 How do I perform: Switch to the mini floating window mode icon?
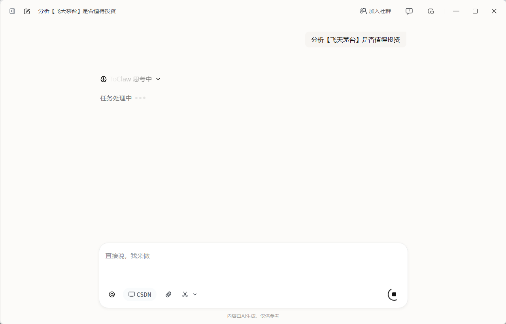pos(431,11)
